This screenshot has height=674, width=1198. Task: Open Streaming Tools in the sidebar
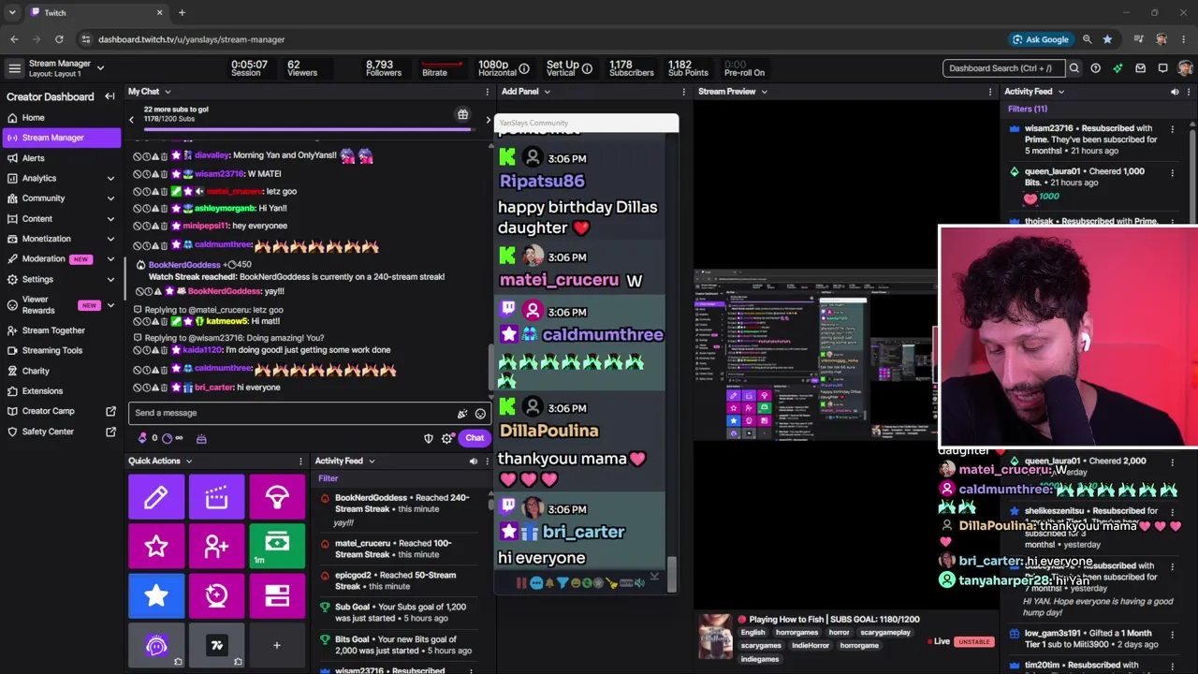pos(61,350)
